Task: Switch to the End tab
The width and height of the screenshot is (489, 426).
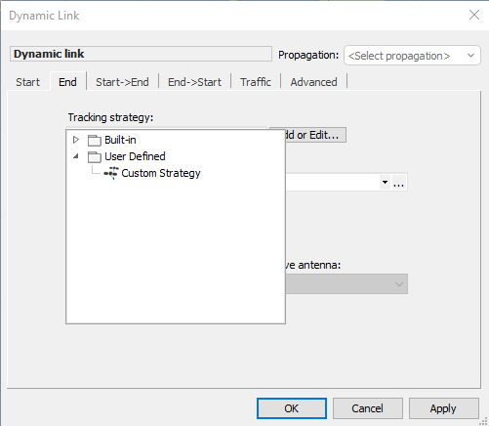Action: (67, 81)
